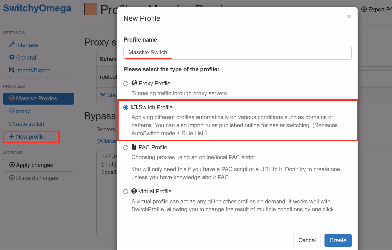The height and width of the screenshot is (250, 392).
Task: Click the New Profile dialog title
Action: 142,18
